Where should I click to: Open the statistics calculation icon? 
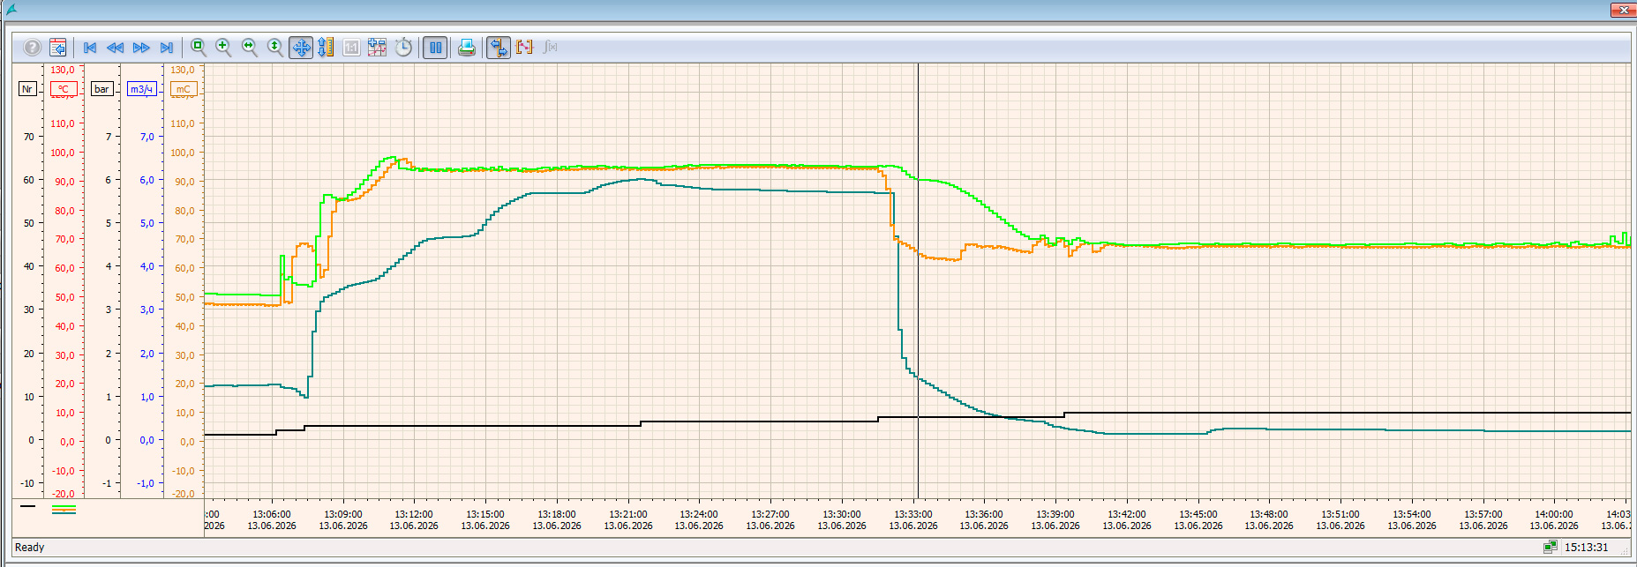[x=551, y=48]
